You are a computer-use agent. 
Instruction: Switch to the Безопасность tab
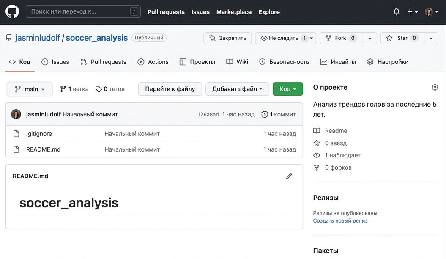pos(284,62)
